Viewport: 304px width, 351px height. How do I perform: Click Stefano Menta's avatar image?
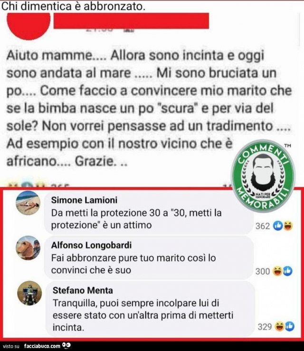tap(29, 293)
